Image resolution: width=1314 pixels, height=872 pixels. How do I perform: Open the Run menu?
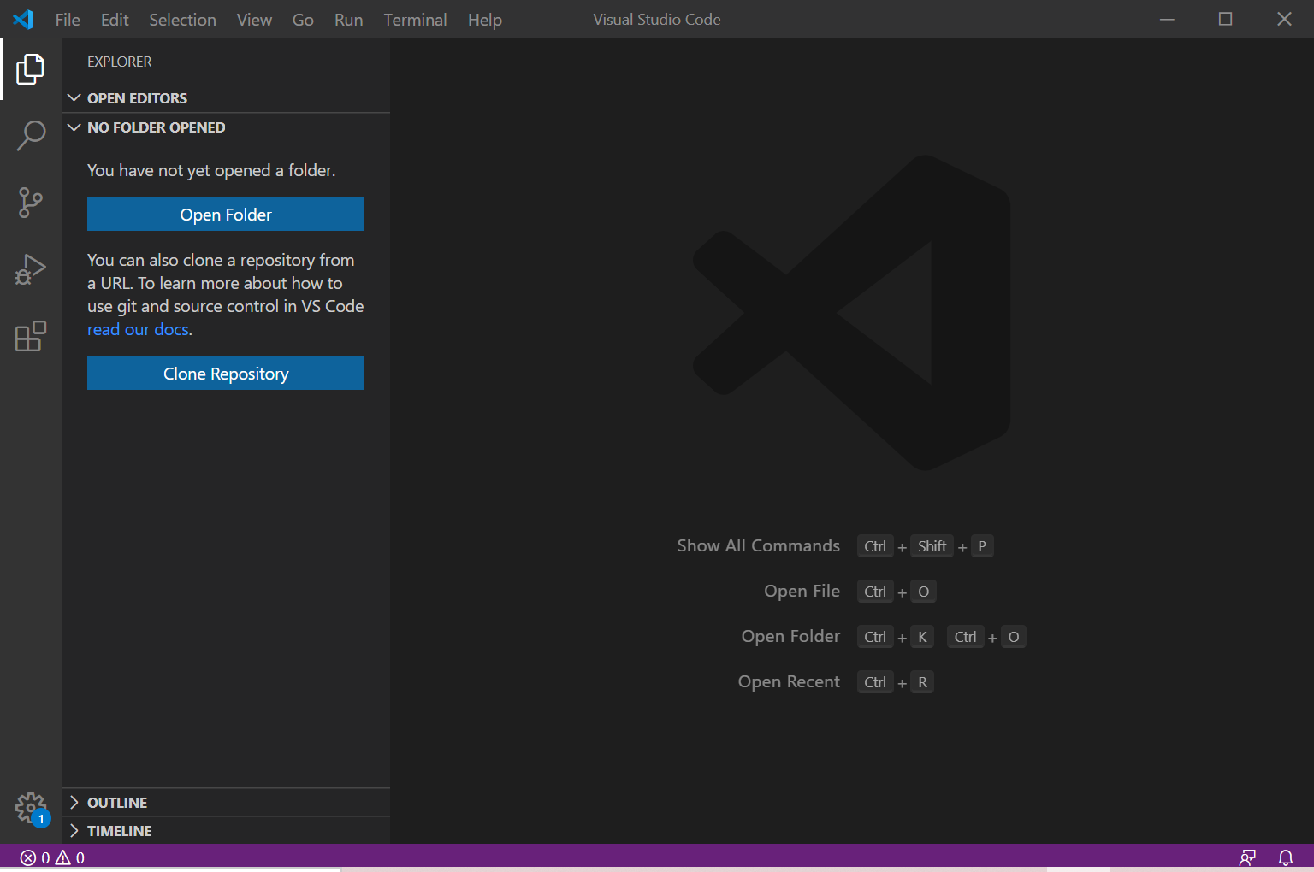click(x=348, y=20)
